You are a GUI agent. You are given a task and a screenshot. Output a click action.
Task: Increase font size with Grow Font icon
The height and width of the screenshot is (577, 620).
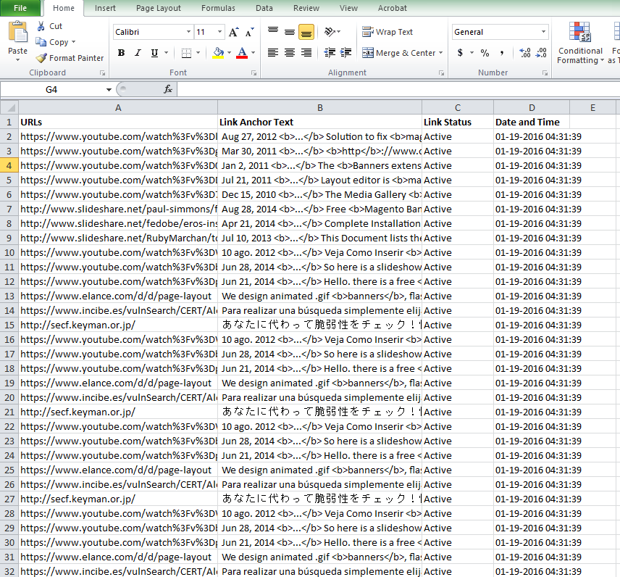tap(234, 32)
